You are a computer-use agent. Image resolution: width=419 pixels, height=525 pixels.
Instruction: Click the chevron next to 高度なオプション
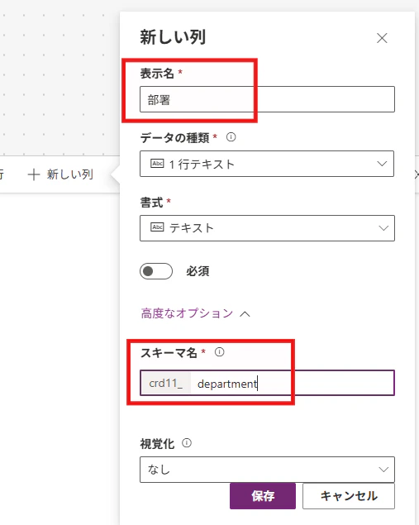pos(245,314)
